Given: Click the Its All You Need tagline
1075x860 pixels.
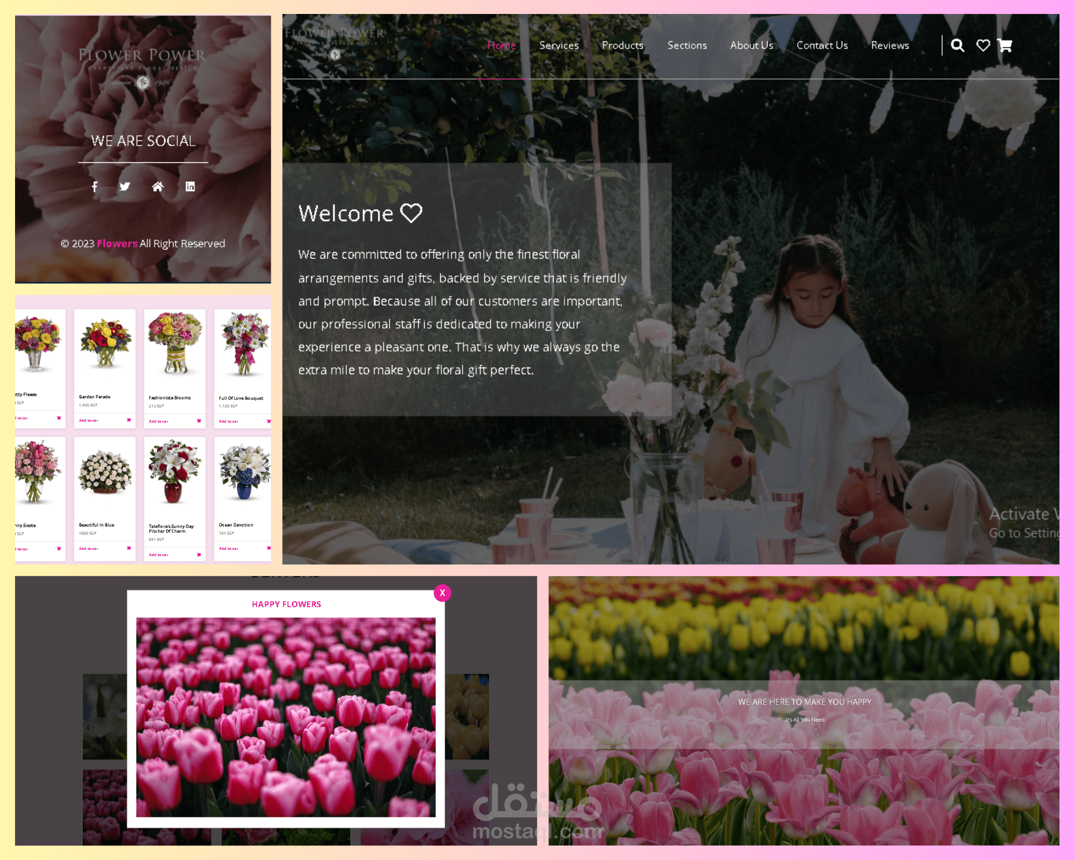Looking at the screenshot, I should coord(805,720).
